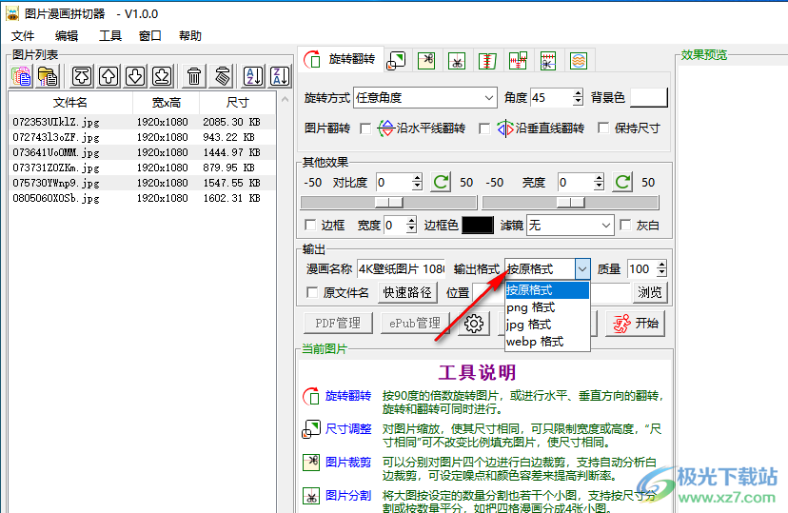788x513 pixels.
Task: Click the add image folder icon
Action: (48, 76)
